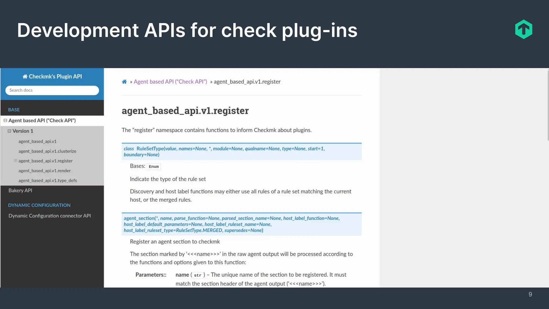Click the slide title "Development APIs for check plug-ins"

pos(187,30)
